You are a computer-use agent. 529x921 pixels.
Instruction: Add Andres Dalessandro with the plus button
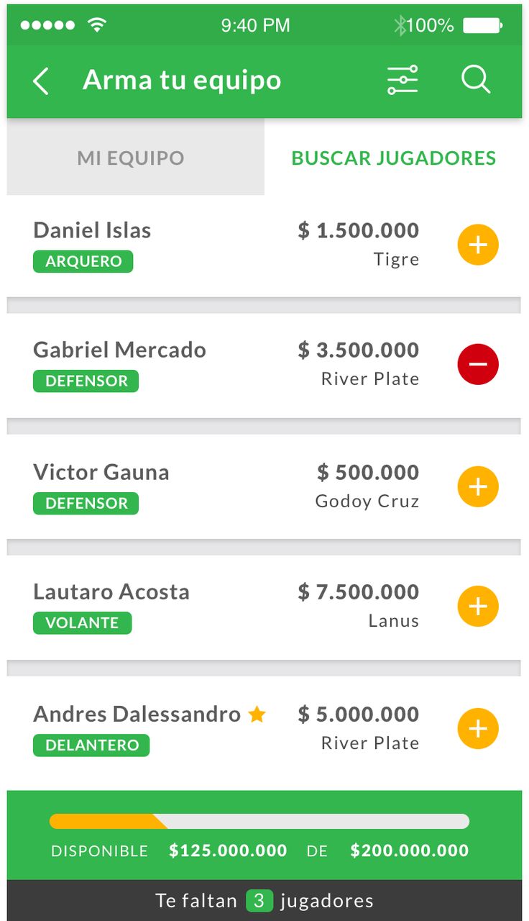pos(478,728)
